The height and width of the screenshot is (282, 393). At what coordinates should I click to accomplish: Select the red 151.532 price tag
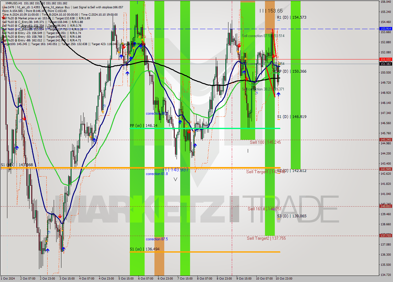point(386,59)
